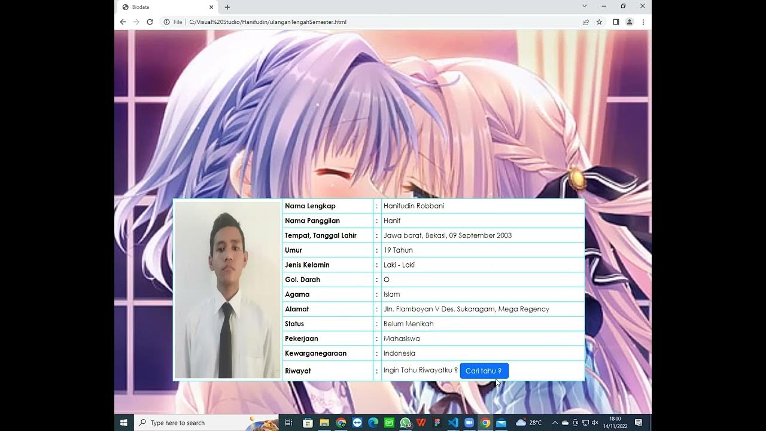Open Visual Studio Code from taskbar

point(453,423)
